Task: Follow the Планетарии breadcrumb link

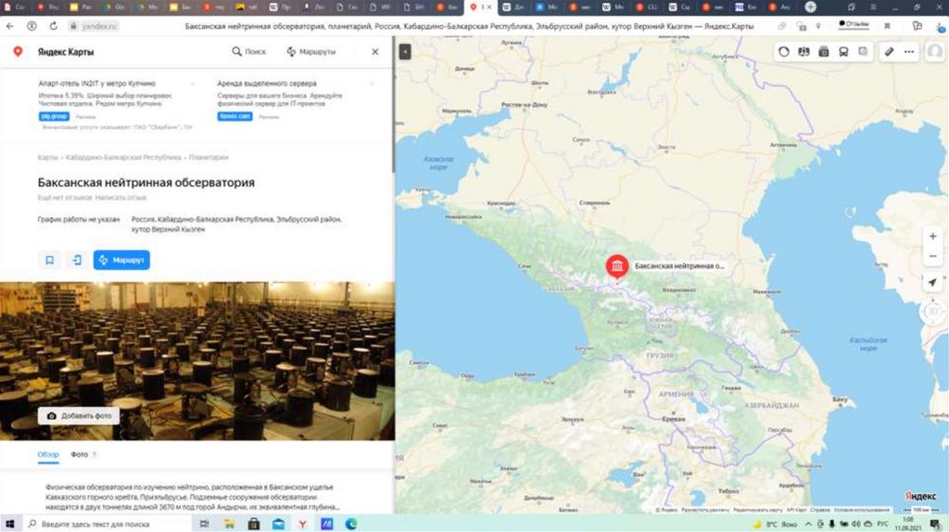Action: [209, 158]
